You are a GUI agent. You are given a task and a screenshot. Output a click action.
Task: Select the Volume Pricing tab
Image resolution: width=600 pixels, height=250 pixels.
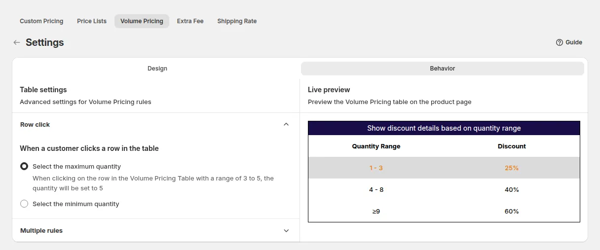coord(142,21)
